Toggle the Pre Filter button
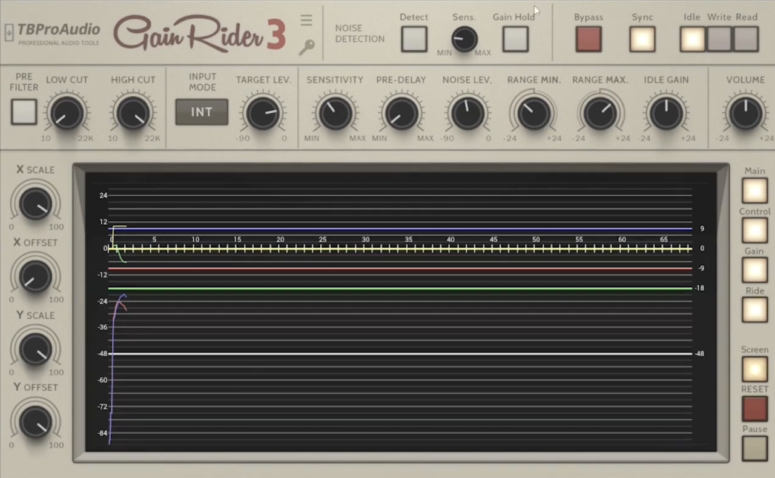 click(24, 112)
